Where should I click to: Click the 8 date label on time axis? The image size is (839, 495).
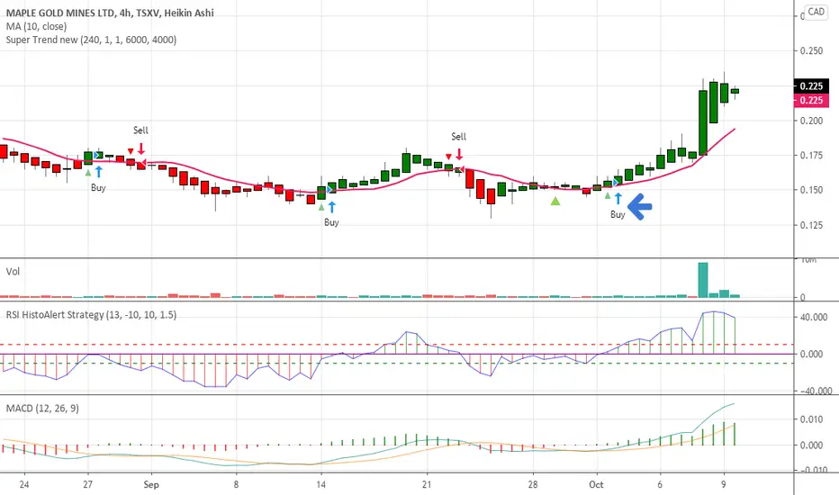pyautogui.click(x=236, y=485)
